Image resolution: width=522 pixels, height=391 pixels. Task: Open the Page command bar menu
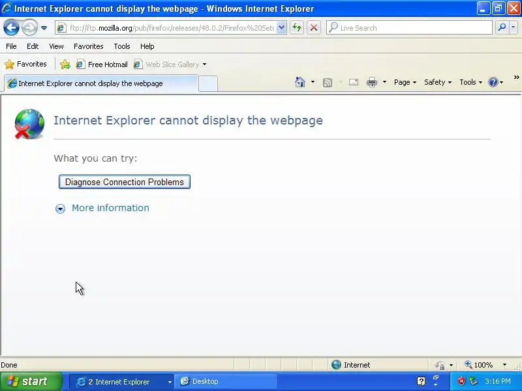[405, 82]
